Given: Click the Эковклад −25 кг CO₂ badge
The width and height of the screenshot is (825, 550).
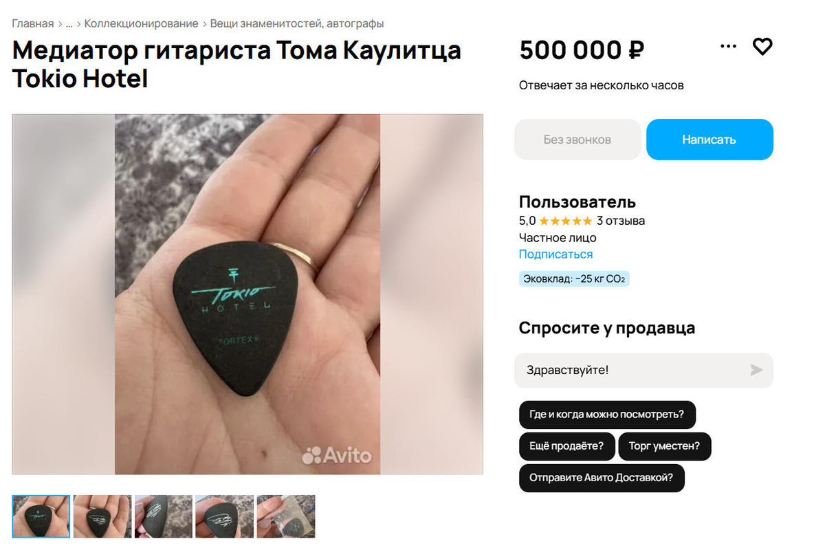Looking at the screenshot, I should tap(574, 279).
